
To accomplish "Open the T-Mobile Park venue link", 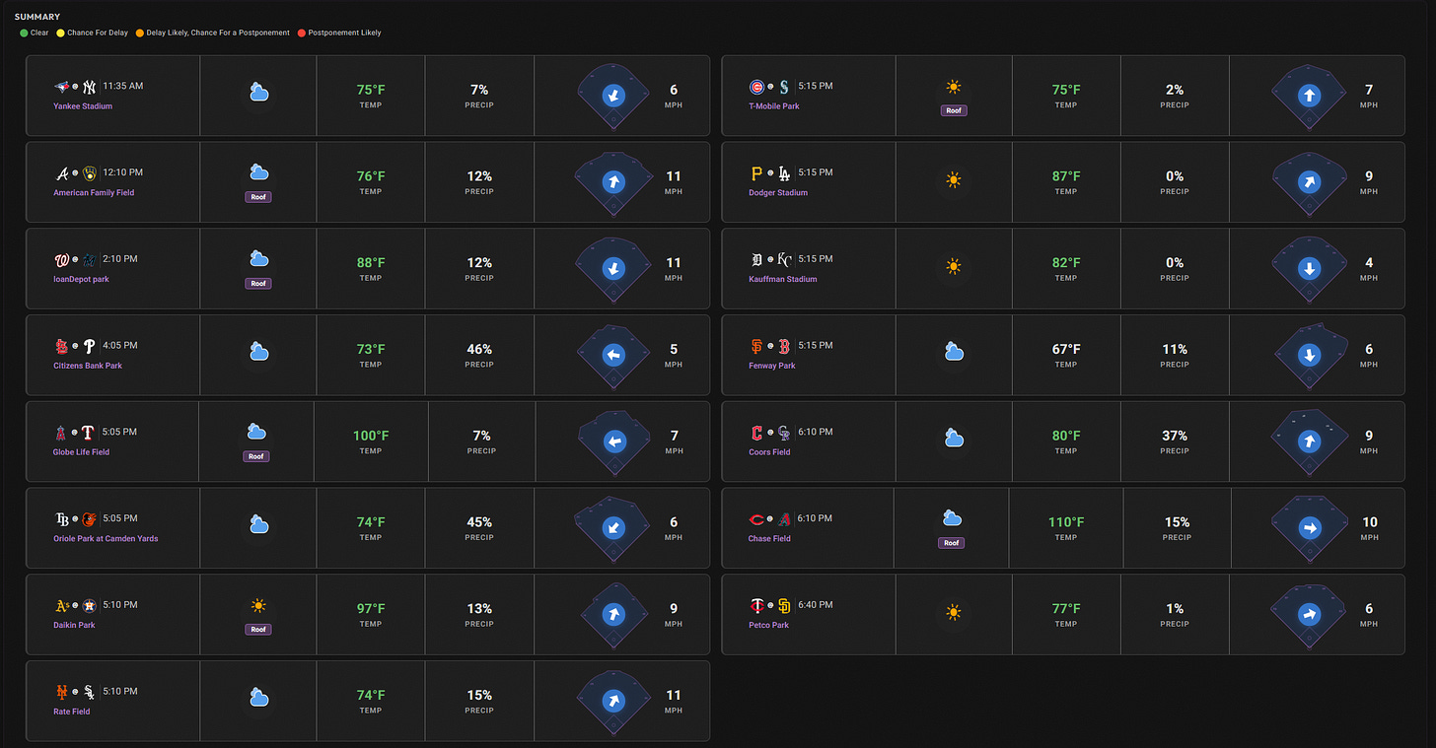I will [x=774, y=105].
